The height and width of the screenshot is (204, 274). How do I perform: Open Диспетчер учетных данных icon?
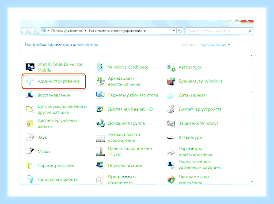pos(30,123)
